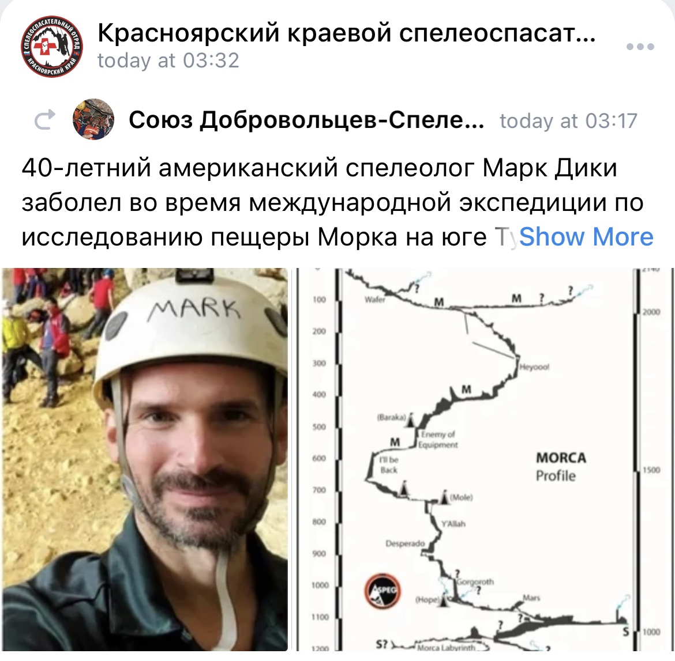This screenshot has height=661, width=675.
Task: Open the Красноярский спелеоспасательный отряд round avatar
Action: tap(52, 47)
